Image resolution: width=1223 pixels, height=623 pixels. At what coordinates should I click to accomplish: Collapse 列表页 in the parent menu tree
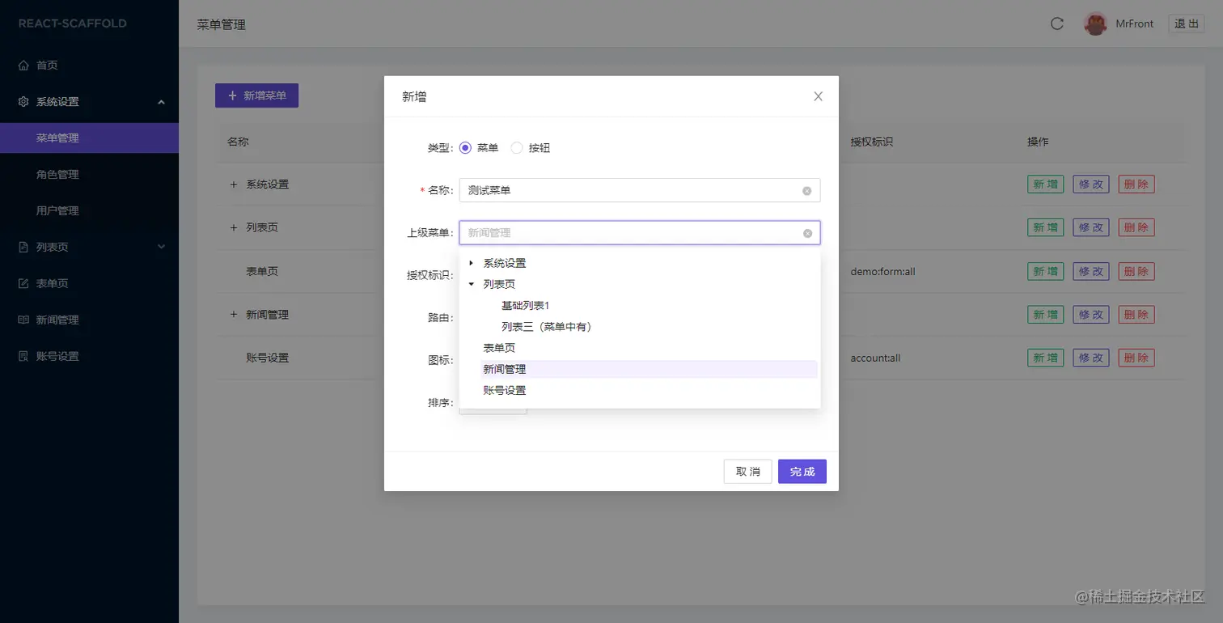(x=470, y=283)
